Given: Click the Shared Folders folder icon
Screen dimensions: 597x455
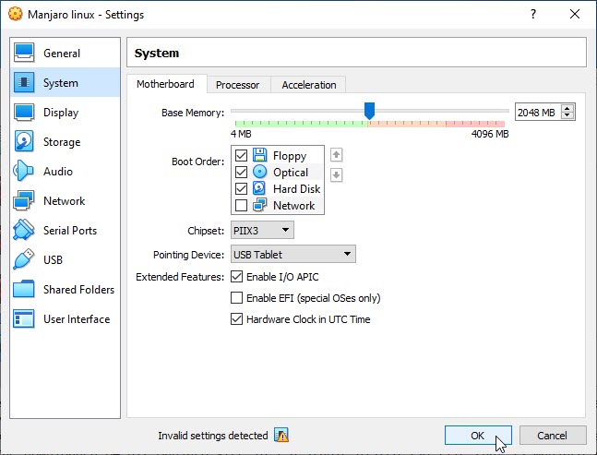Looking at the screenshot, I should click(24, 289).
